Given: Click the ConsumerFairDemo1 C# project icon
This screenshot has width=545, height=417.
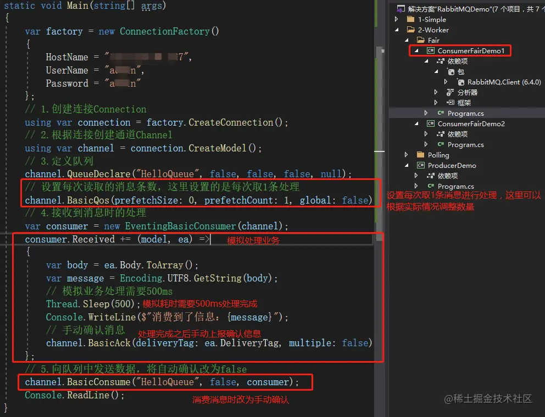Looking at the screenshot, I should tap(430, 50).
